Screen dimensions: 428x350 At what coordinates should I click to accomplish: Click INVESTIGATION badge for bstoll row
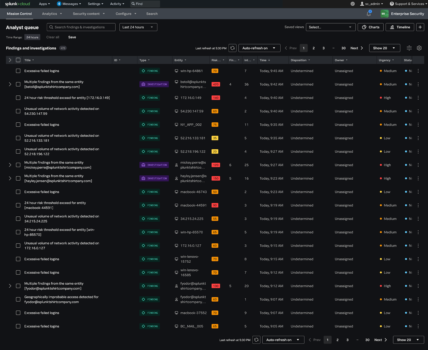[x=154, y=84]
